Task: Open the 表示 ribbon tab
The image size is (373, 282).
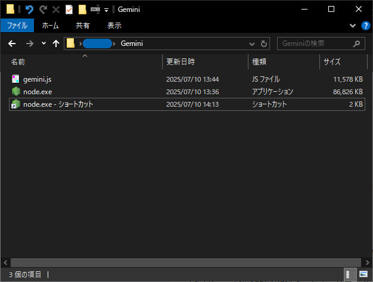Action: (x=114, y=25)
